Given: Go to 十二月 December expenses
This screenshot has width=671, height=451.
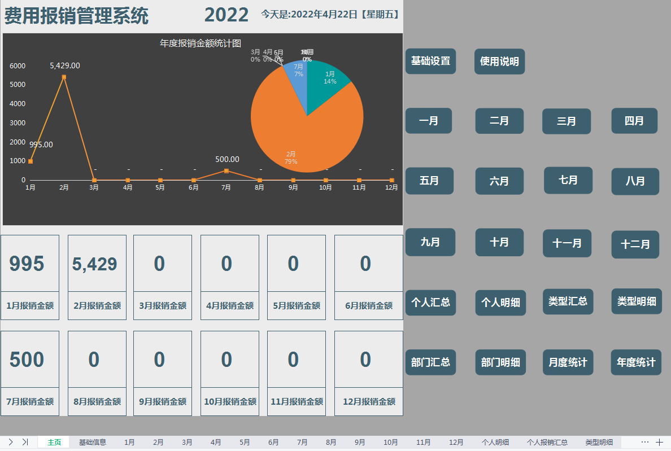Looking at the screenshot, I should coord(635,243).
